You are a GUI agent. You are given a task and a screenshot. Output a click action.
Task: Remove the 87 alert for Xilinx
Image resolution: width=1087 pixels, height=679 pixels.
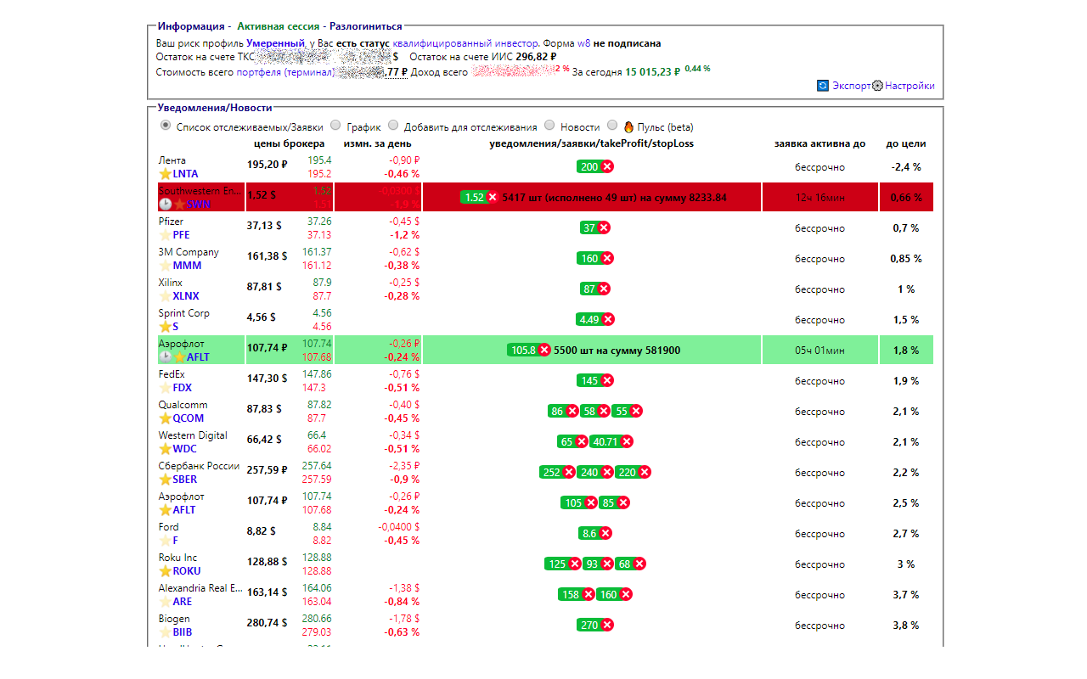point(604,289)
